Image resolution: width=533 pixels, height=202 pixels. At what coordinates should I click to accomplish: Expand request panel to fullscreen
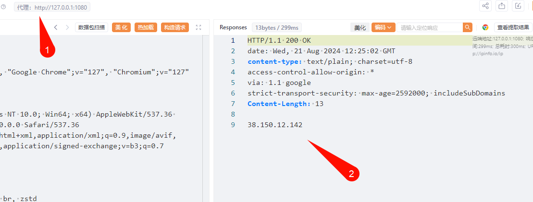pyautogui.click(x=199, y=27)
